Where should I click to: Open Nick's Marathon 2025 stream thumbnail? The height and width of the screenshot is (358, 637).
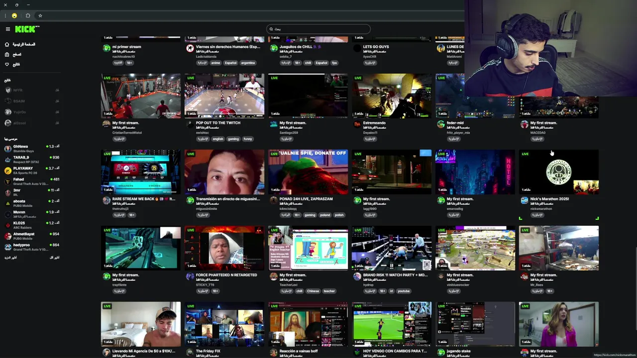pos(559,172)
